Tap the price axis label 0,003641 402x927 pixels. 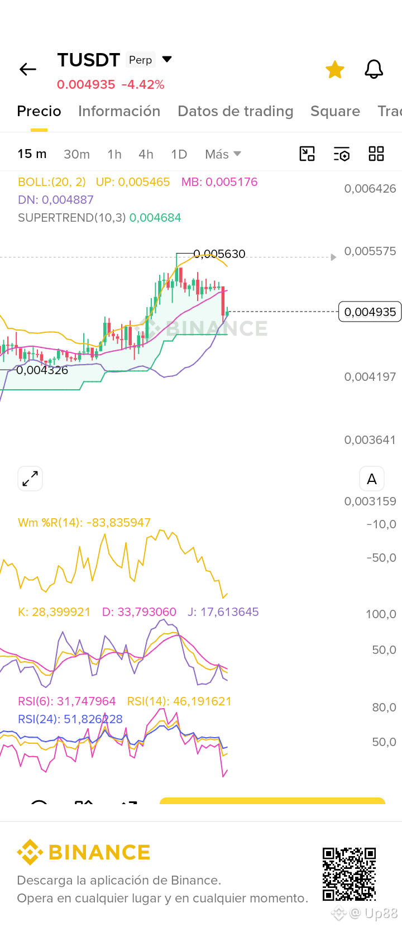tap(370, 440)
